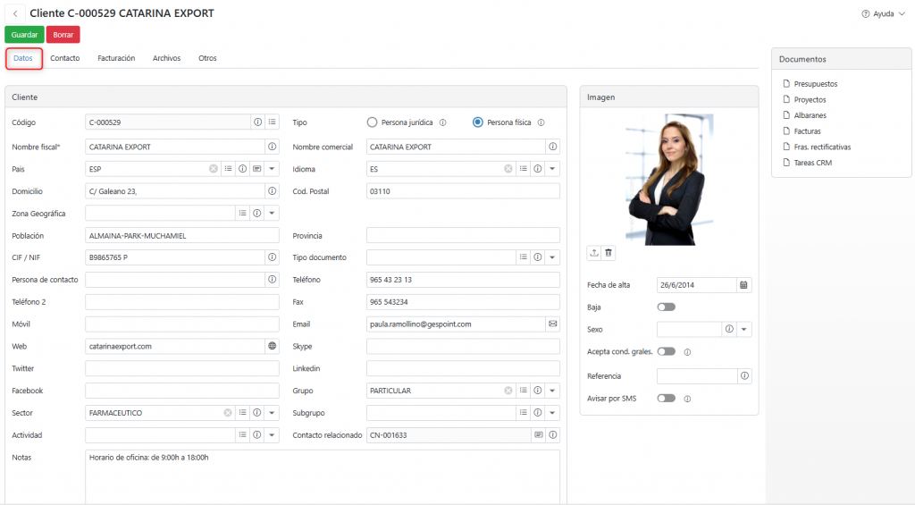
Task: Open the calendar picker for Fecha de alta
Action: [743, 285]
